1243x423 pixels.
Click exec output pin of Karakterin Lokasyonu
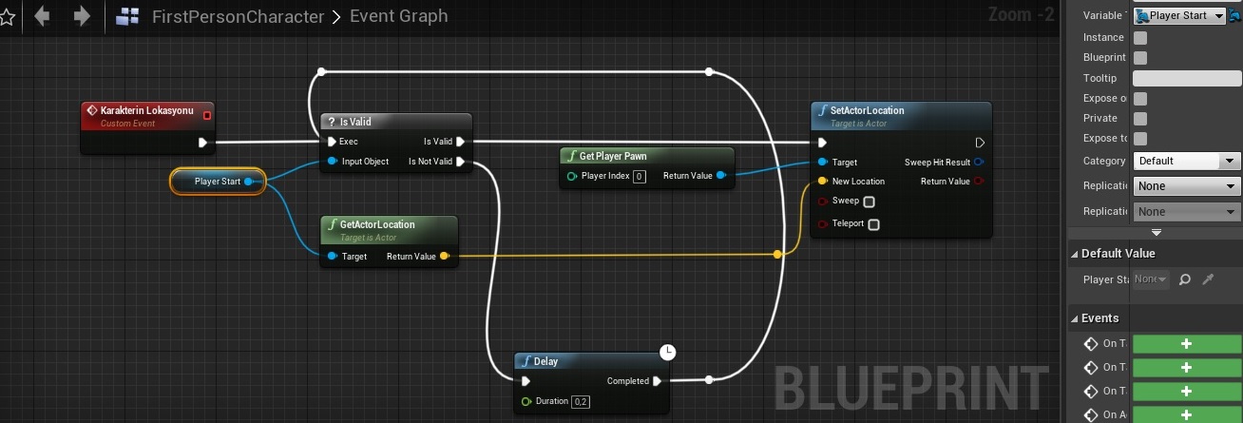coord(202,144)
